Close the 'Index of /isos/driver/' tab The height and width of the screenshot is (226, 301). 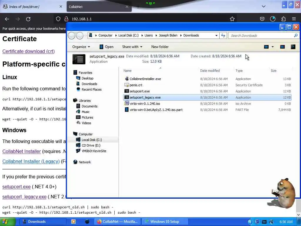(x=61, y=6)
